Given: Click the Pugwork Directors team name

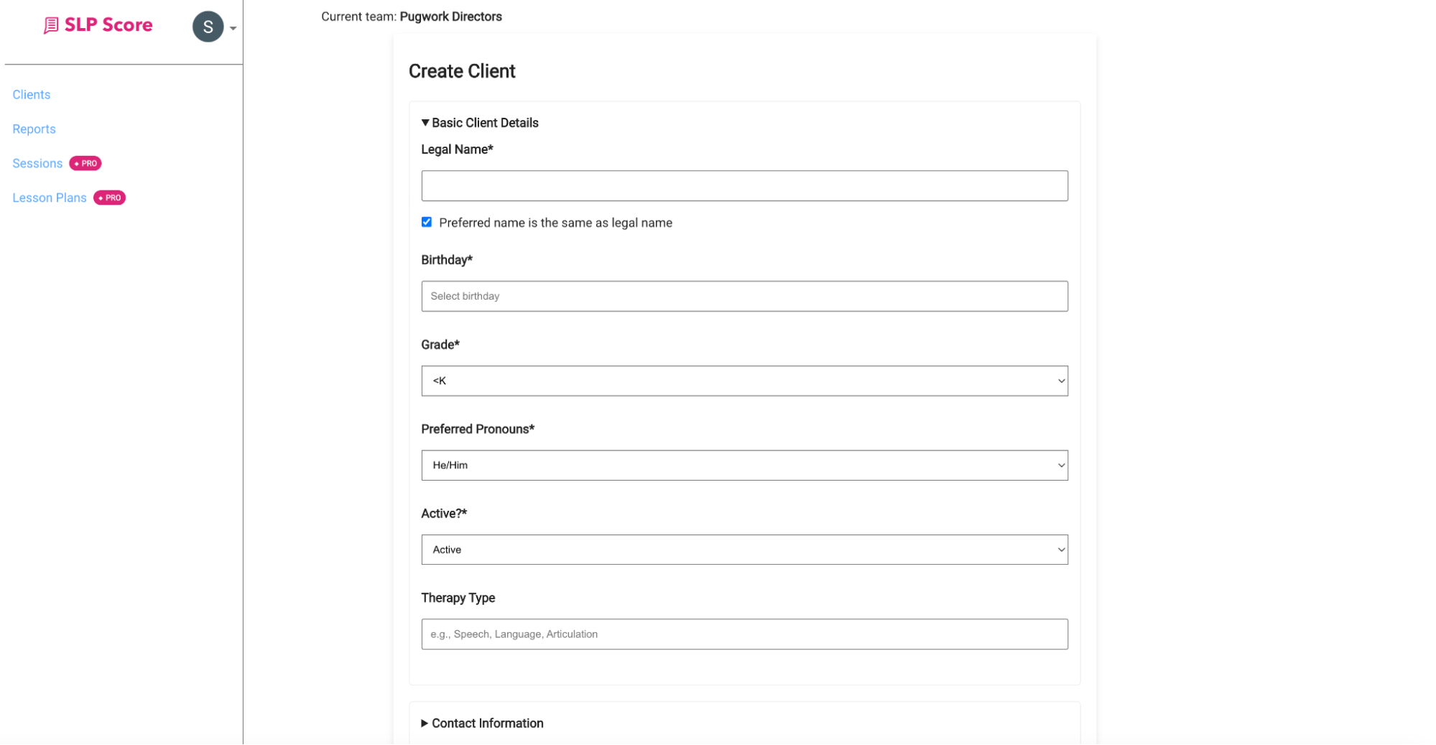Looking at the screenshot, I should (x=451, y=16).
